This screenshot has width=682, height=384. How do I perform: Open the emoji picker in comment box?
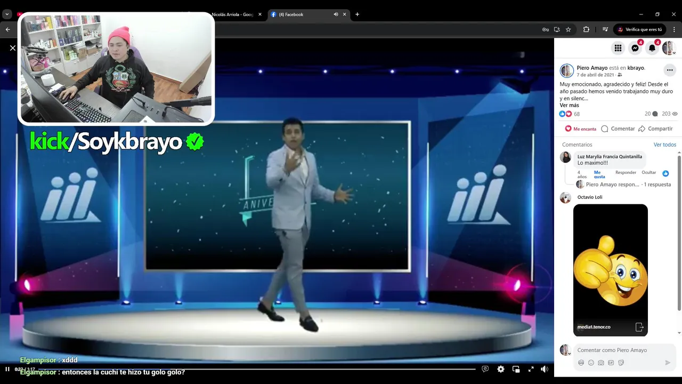point(591,363)
